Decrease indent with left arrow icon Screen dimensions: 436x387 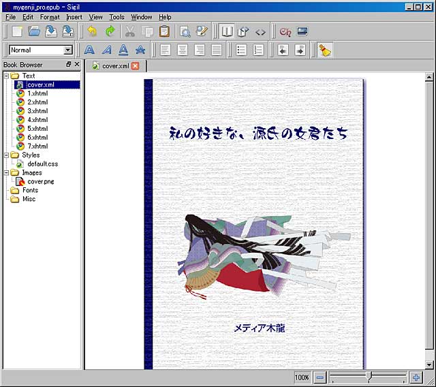tap(283, 50)
